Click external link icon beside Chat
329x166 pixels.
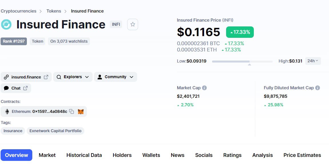25,88
